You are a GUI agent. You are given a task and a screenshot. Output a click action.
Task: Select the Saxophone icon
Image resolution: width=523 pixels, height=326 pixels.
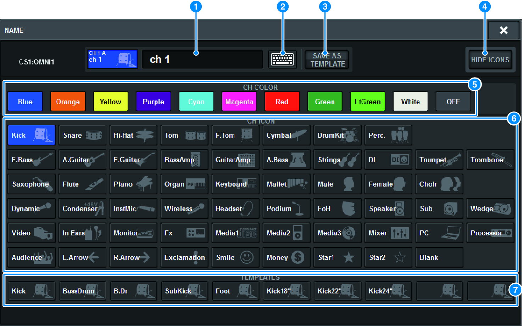tap(31, 184)
